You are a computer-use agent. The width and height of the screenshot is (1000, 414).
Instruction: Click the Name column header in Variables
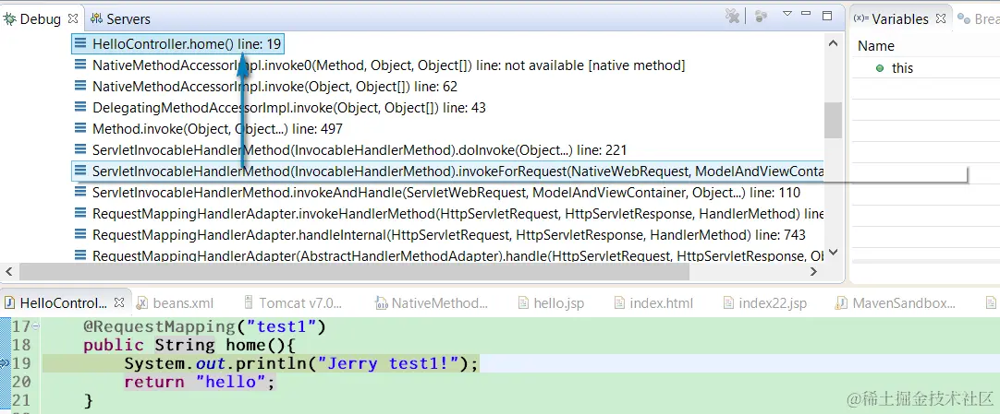(875, 46)
